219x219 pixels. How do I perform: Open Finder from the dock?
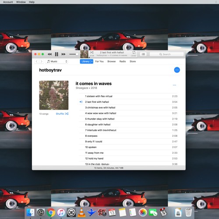click(30, 212)
